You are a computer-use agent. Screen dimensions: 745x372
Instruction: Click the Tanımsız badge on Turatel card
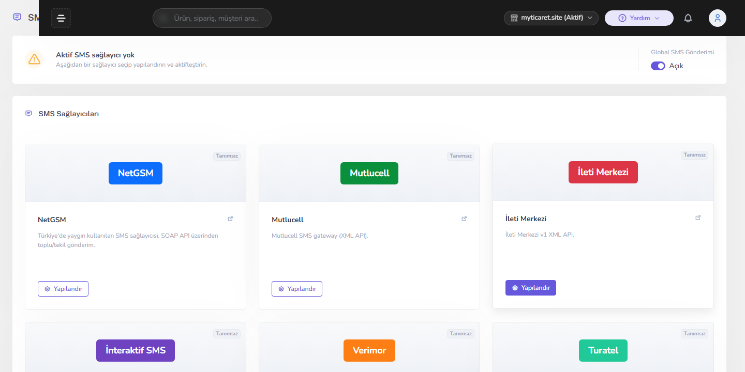695,334
